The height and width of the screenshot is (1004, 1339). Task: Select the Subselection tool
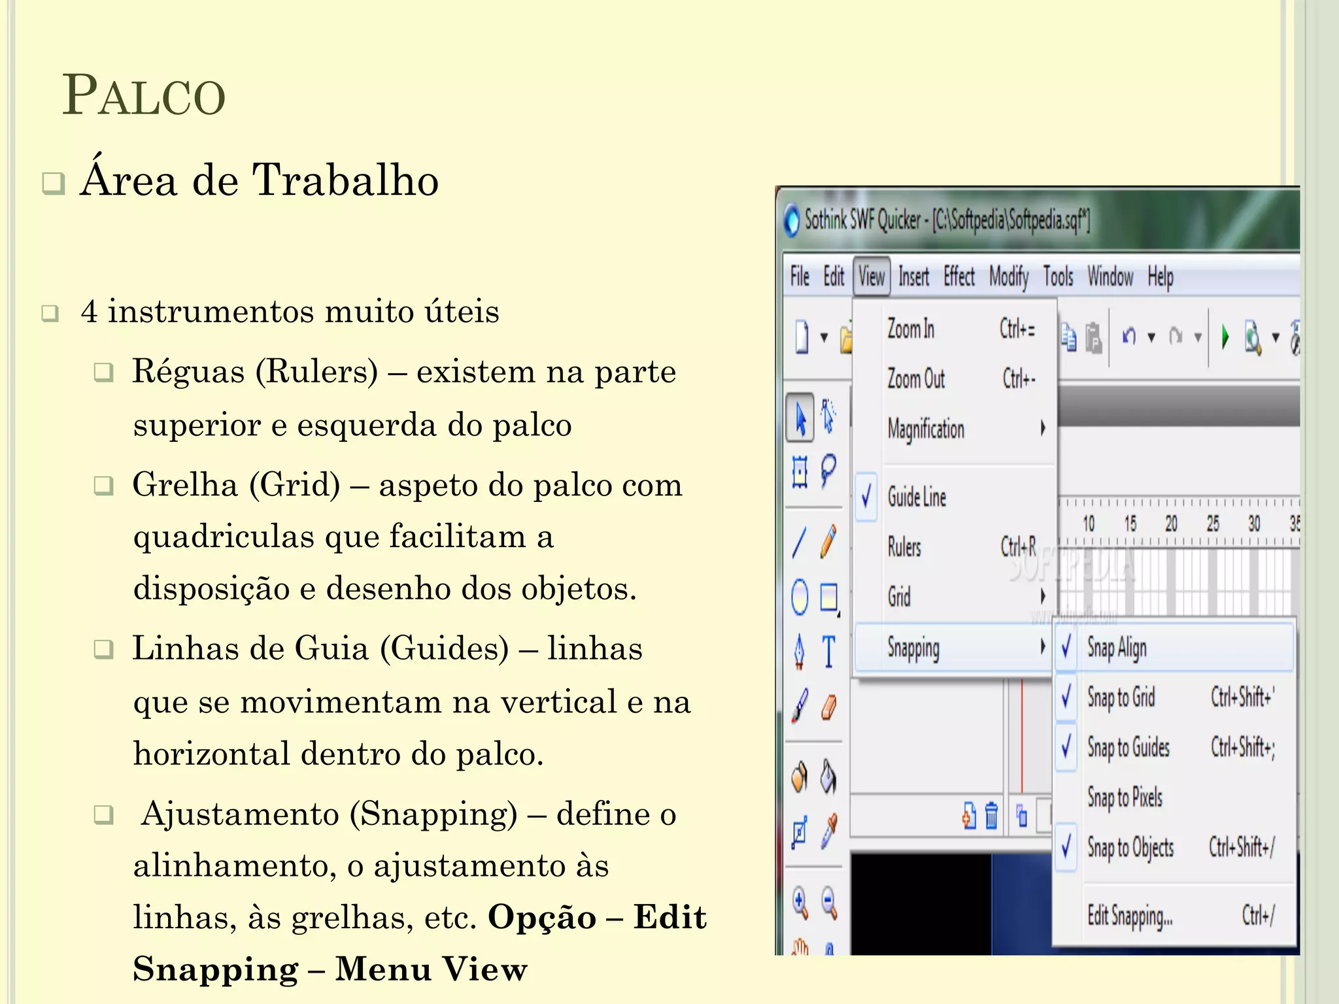coord(828,417)
